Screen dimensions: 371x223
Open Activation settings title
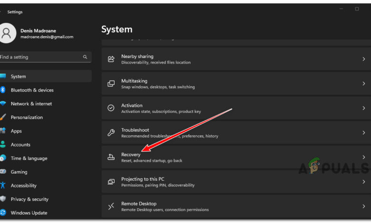[x=132, y=105]
